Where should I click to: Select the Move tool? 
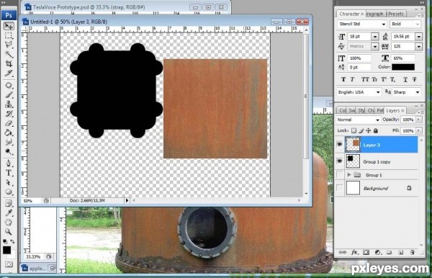point(9,26)
